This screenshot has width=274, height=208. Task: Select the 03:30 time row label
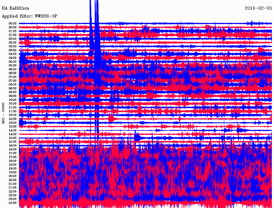tap(13, 50)
